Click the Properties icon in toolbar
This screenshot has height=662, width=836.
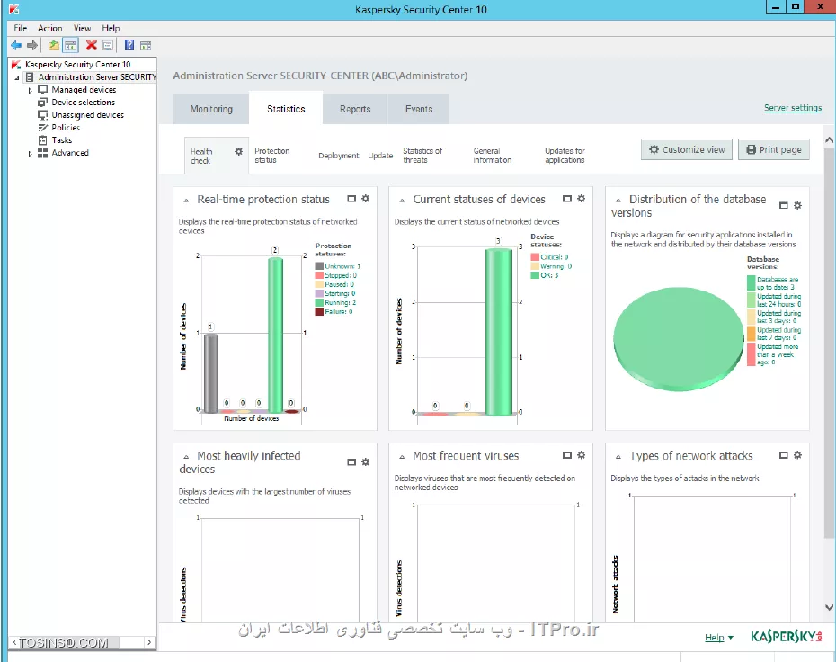point(108,45)
